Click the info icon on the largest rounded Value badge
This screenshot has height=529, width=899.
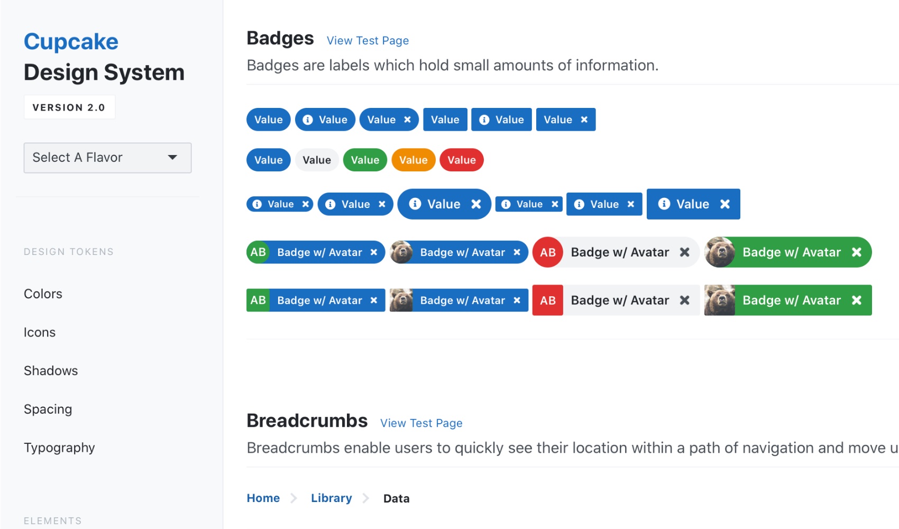(415, 204)
